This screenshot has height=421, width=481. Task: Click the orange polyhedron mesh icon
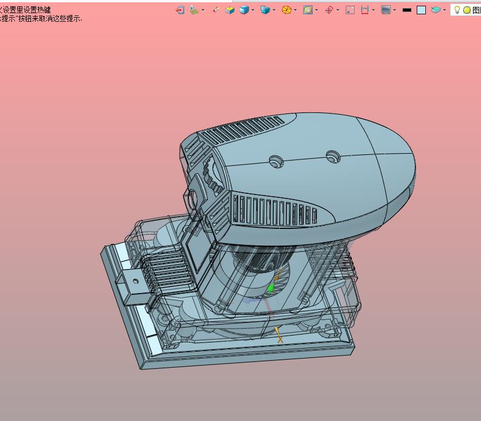286,10
